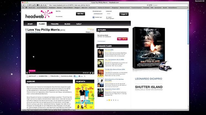This screenshot has width=206, height=115.
Task: Click the Tipsa en vän icon
Action: pyautogui.click(x=49, y=76)
